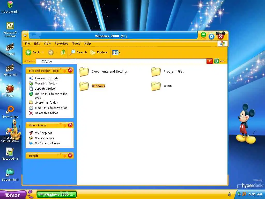
Task: Click the address bar text field
Action: tap(121, 61)
